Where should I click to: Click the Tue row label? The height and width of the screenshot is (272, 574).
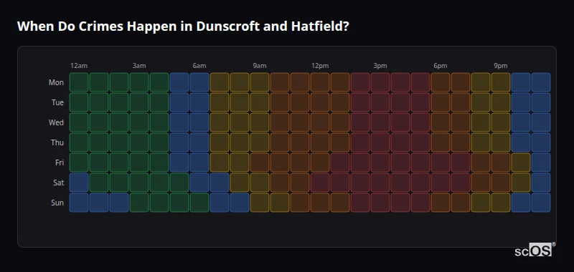[x=57, y=102]
